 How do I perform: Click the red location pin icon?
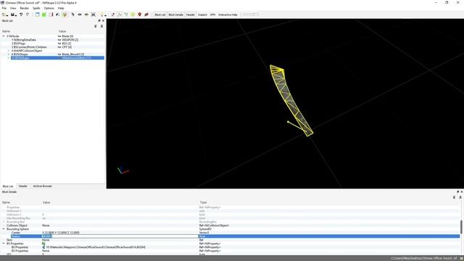pyautogui.click(x=140, y=14)
